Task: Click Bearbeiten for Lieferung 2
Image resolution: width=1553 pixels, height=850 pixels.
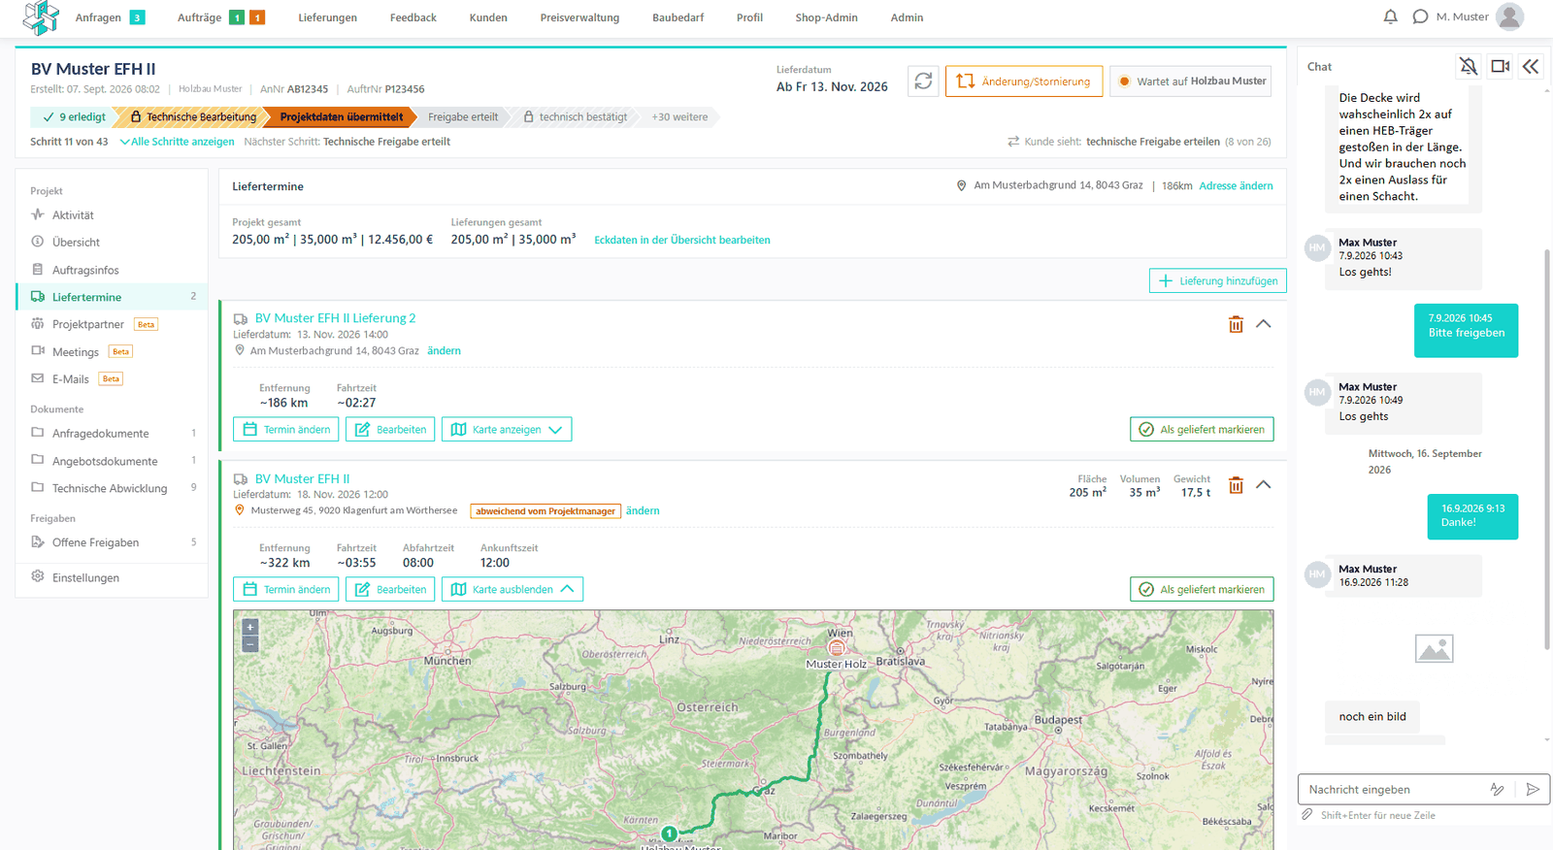Action: tap(390, 430)
